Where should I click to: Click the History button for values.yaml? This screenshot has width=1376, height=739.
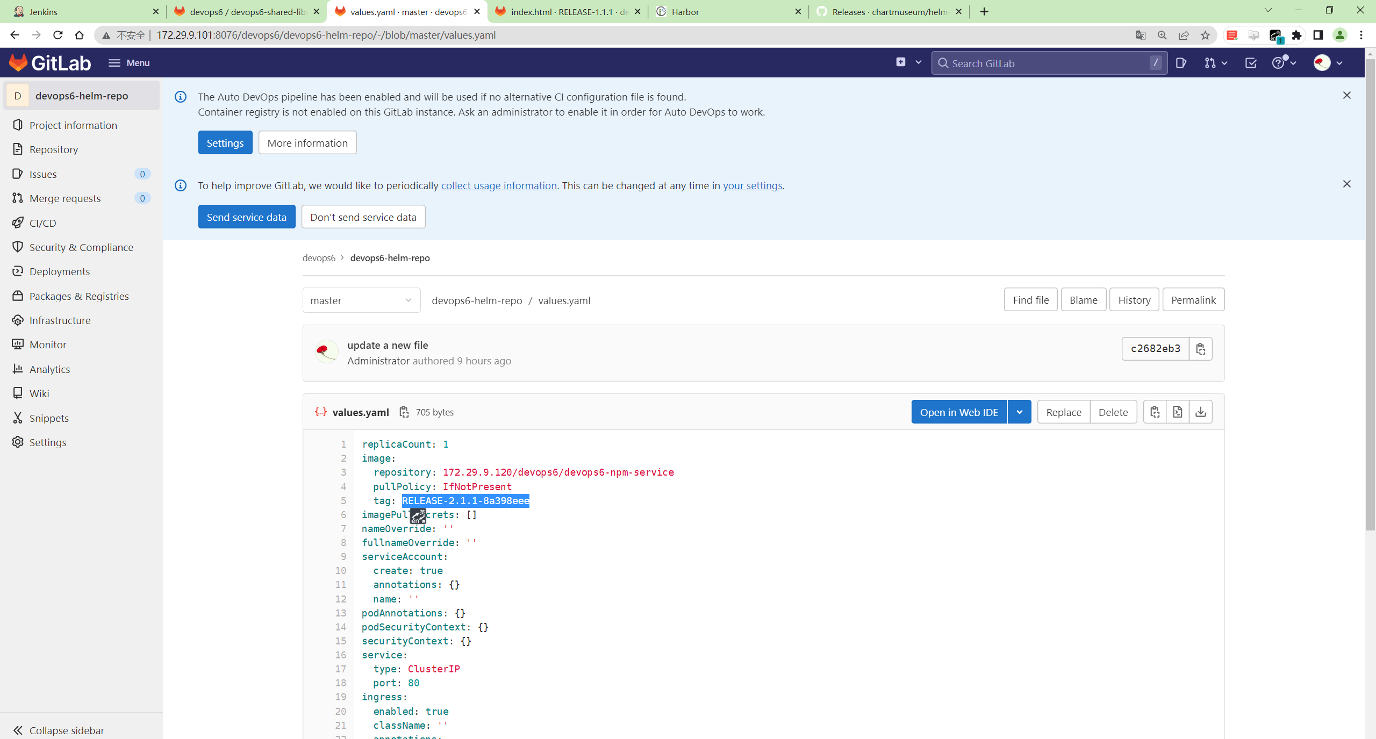(x=1134, y=299)
